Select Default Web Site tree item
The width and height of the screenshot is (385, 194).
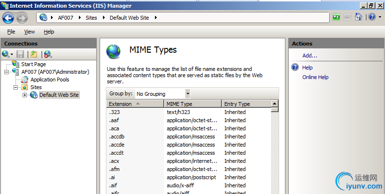[59, 95]
